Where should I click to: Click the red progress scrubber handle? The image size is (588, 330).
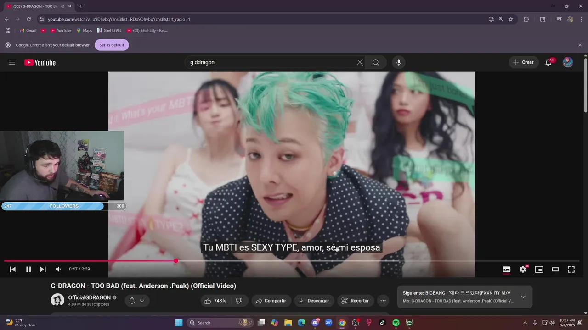pyautogui.click(x=176, y=261)
